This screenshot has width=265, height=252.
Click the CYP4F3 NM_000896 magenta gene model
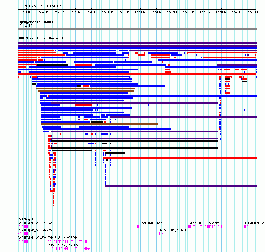click(x=23, y=241)
